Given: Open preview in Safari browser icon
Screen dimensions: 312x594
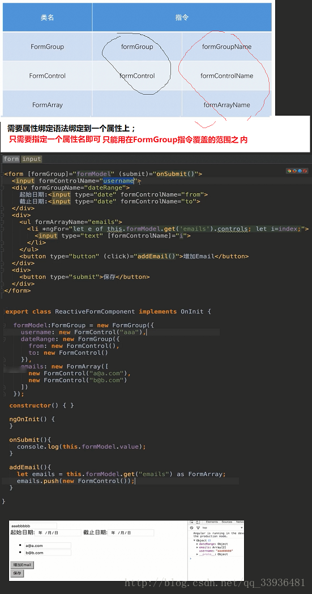Looking at the screenshot, I should coord(300,171).
